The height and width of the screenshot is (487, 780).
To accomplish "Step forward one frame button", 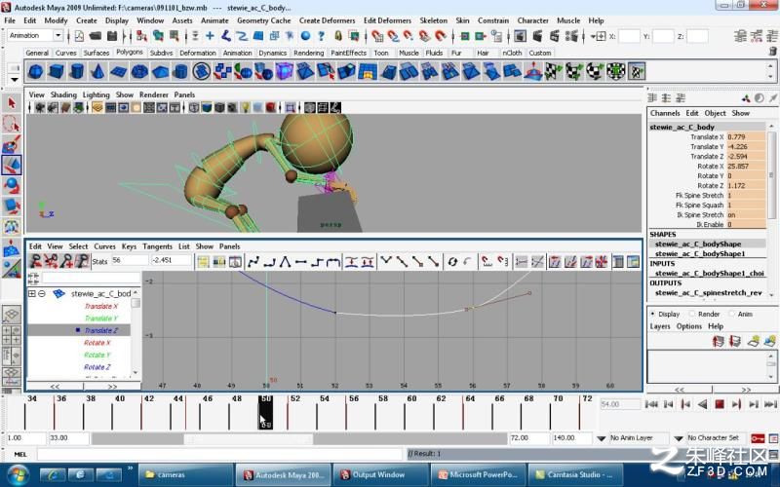I will pyautogui.click(x=753, y=404).
